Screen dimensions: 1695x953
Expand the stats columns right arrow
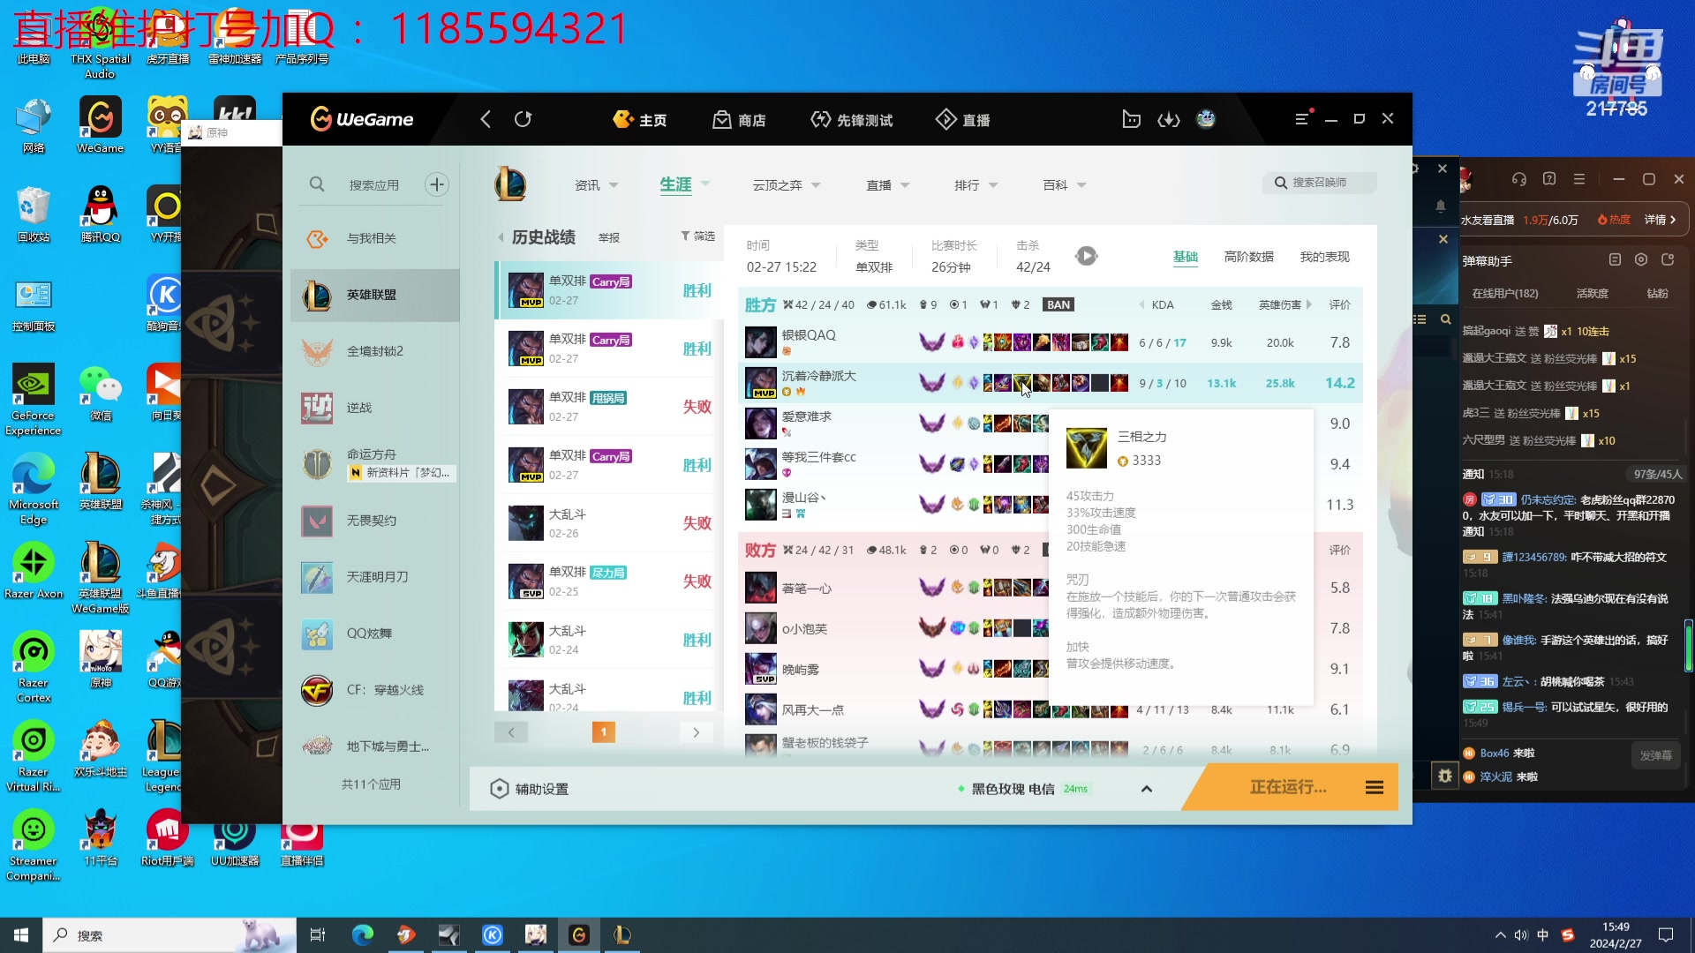point(1309,304)
